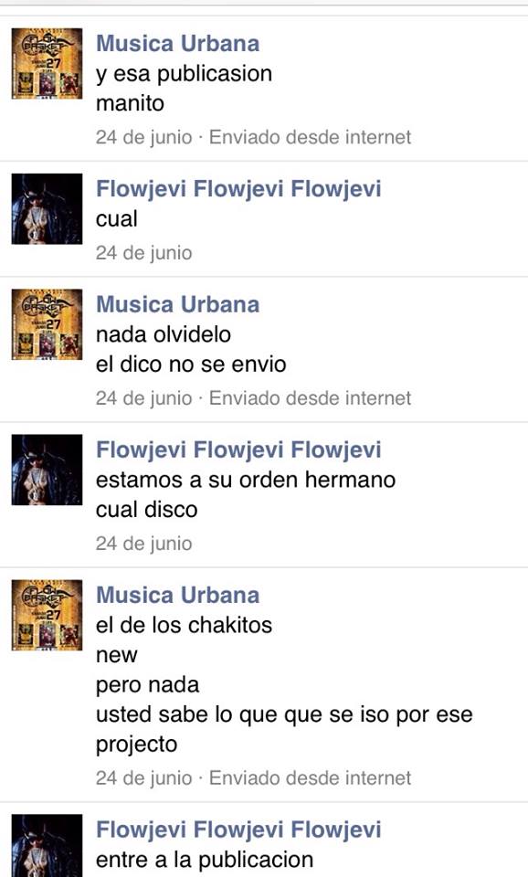Screen dimensions: 528x877
Task: Select the "entre a la publicacion" message
Action: point(205,861)
